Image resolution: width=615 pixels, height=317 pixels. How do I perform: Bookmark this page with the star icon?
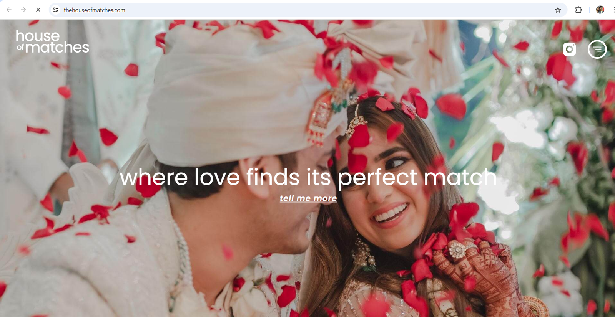(x=558, y=10)
